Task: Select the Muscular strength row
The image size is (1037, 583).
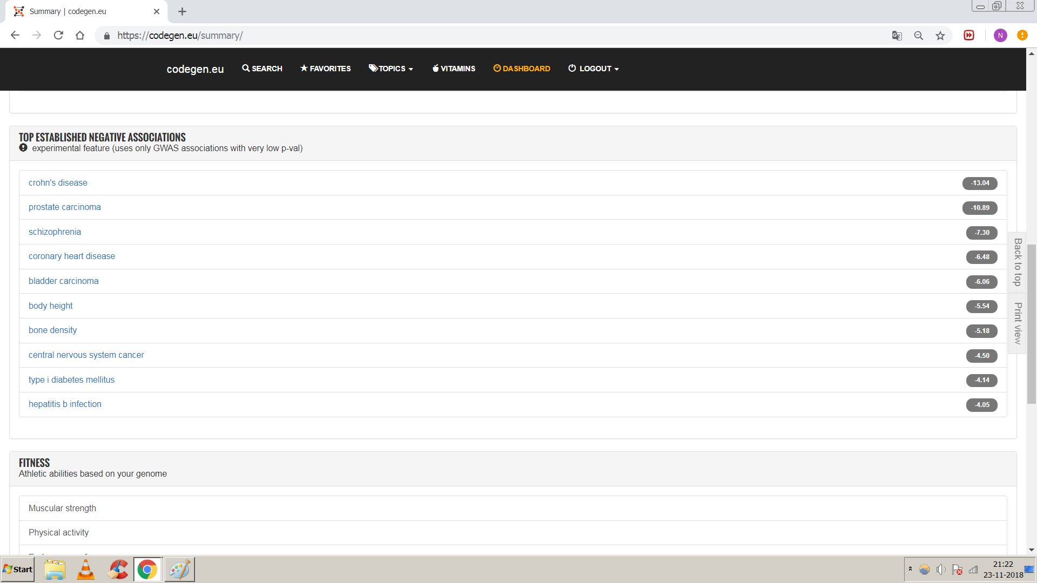Action: (513, 509)
